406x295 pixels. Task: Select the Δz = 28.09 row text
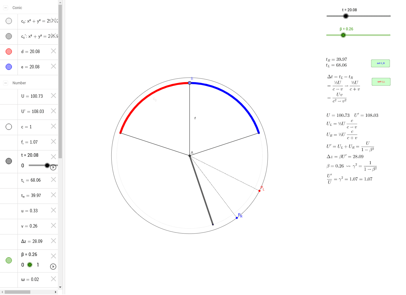(x=32, y=241)
